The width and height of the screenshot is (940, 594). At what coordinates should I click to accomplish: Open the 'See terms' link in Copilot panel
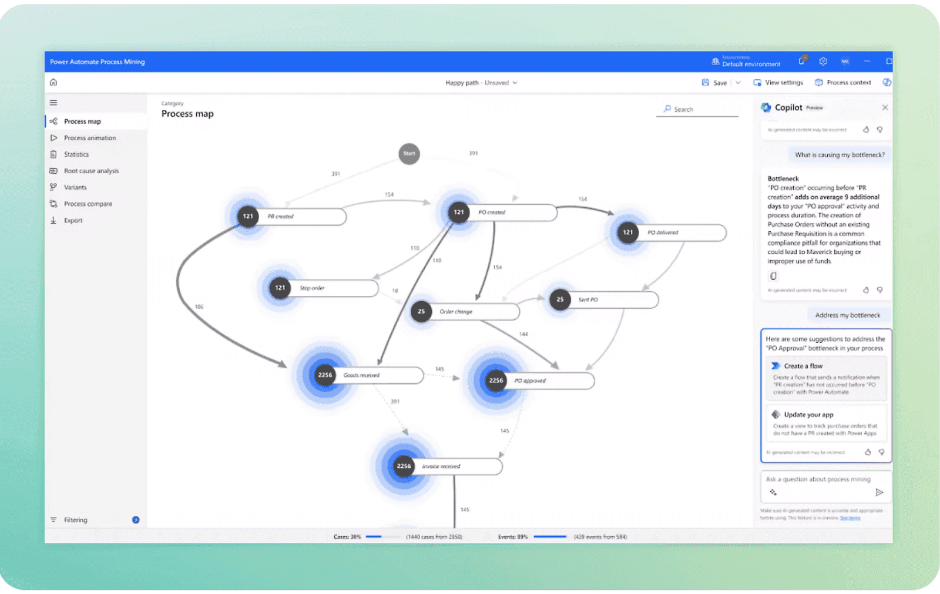(x=850, y=518)
